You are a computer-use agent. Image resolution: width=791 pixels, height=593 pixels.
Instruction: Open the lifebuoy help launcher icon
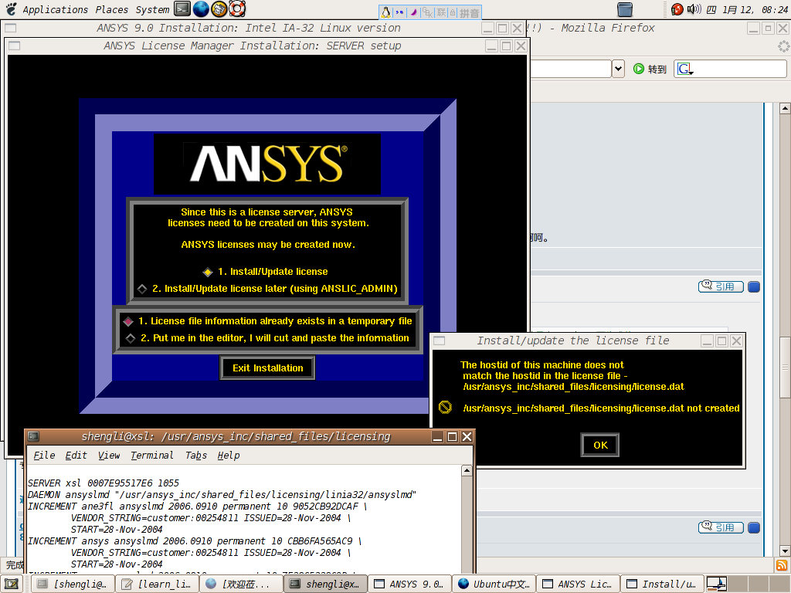[237, 8]
